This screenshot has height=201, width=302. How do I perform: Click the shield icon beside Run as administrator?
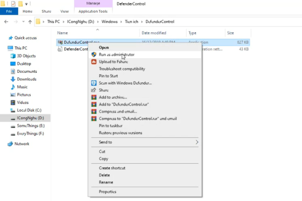pos(94,54)
